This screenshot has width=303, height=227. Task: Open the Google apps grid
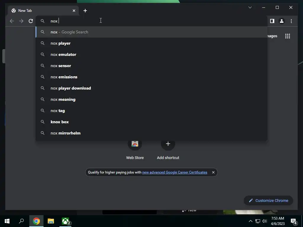tap(288, 36)
